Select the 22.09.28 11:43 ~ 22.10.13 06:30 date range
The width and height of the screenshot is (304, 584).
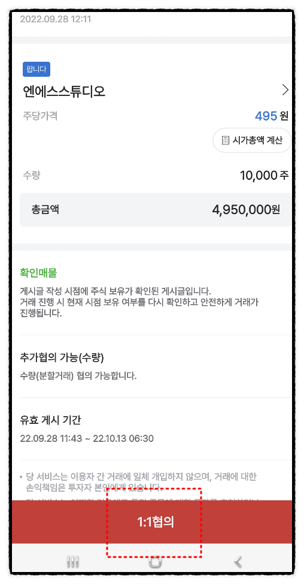pyautogui.click(x=87, y=438)
